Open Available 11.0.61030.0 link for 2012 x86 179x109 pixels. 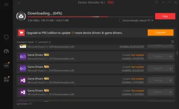pyautogui.click(x=133, y=94)
